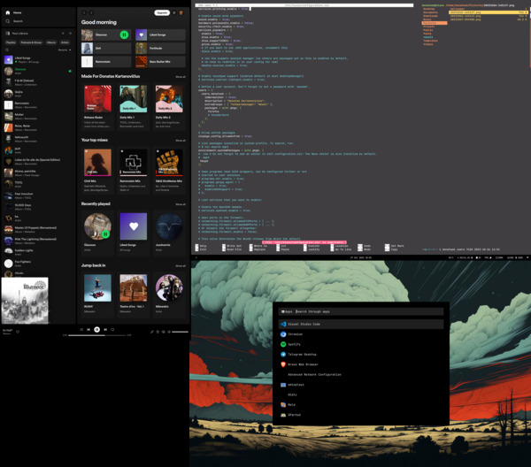Toggle repeat in the Spotify player bar
The image size is (531, 467).
point(112,329)
